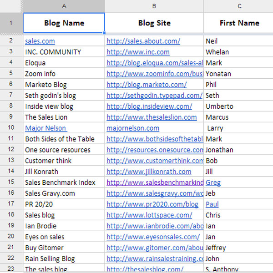Select column A header
The image size is (273, 273).
[x=64, y=6]
